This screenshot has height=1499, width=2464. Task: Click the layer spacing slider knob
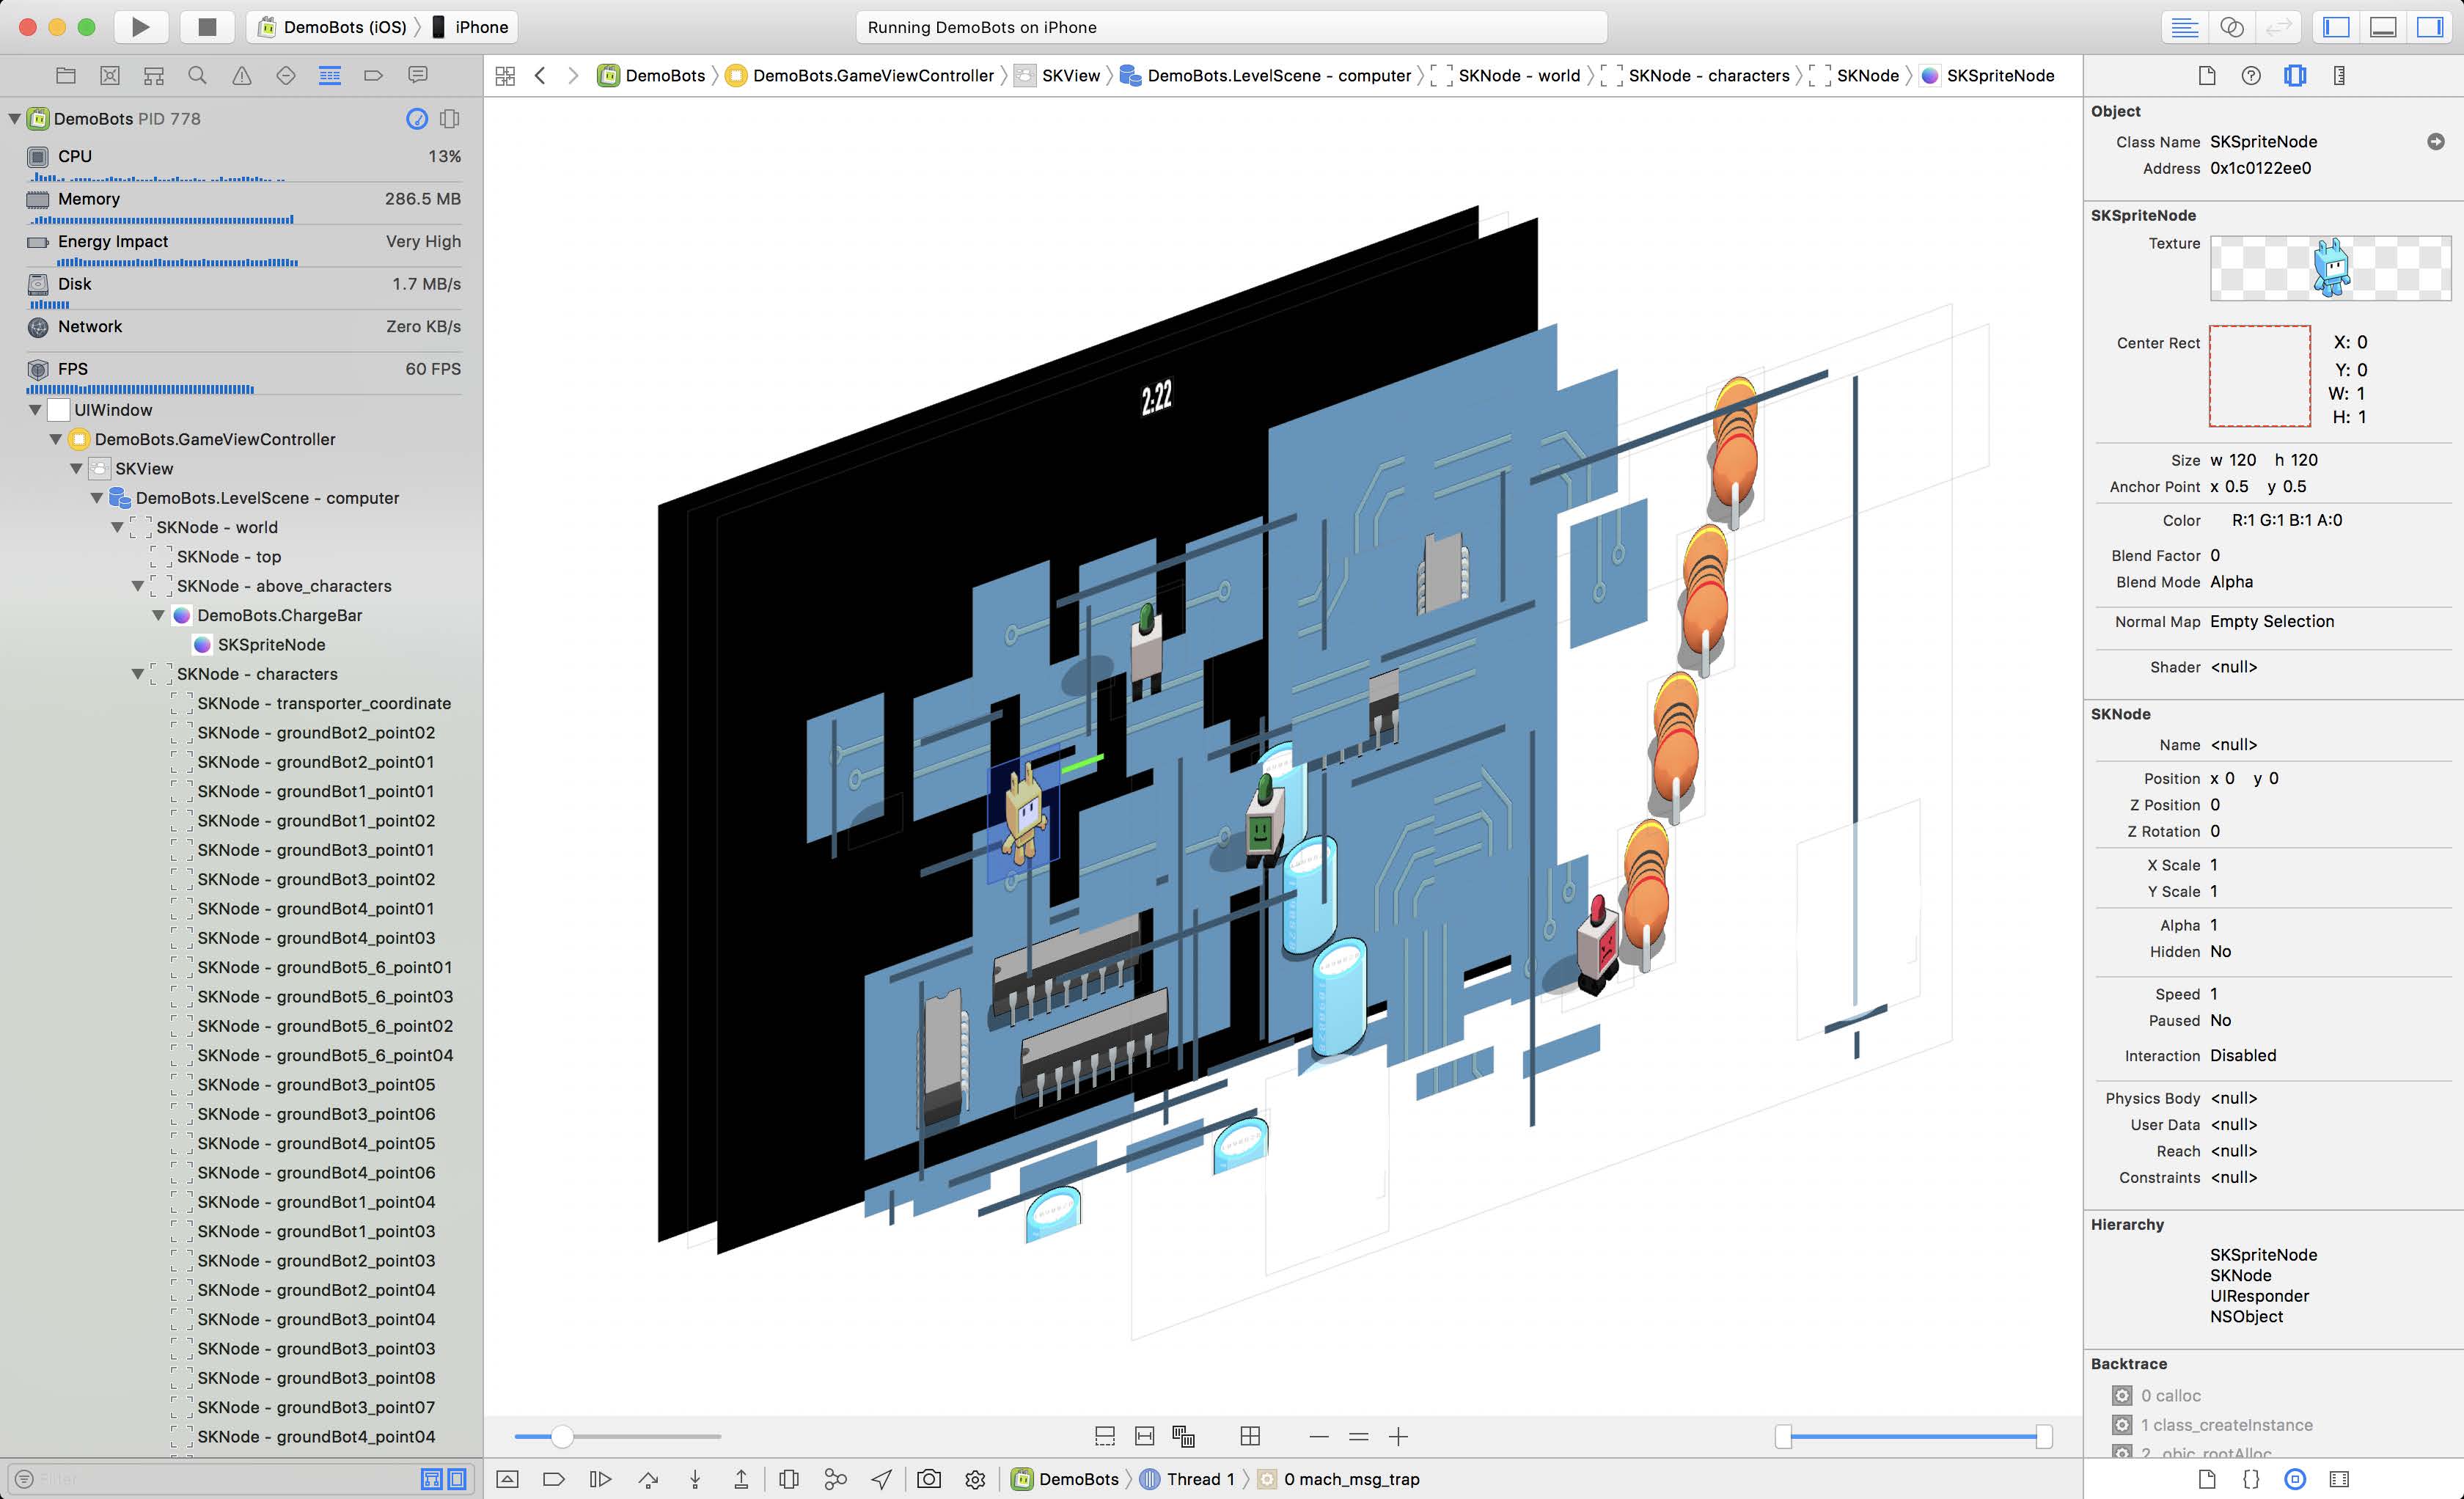562,1437
